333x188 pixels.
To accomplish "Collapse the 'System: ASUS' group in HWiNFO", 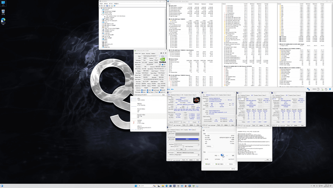I will (x=168, y=6).
